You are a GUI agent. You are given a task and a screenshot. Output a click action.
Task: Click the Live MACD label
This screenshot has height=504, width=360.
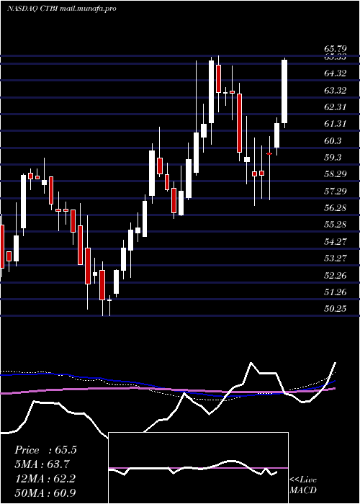[x=303, y=485]
